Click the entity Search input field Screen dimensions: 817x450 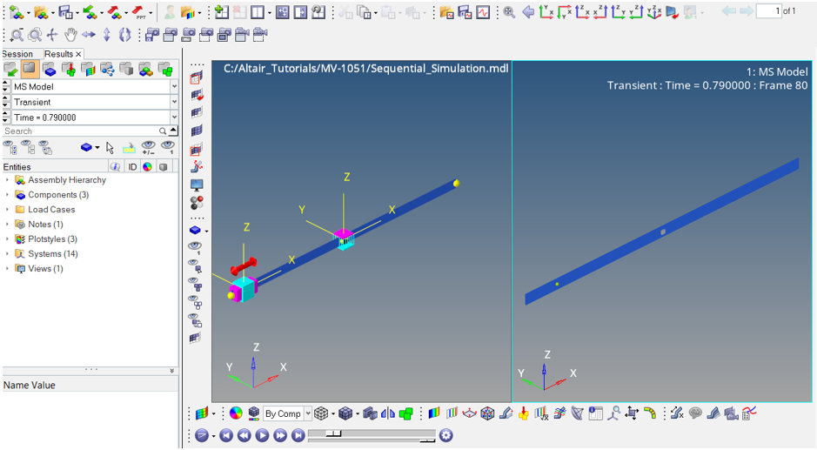(80, 131)
